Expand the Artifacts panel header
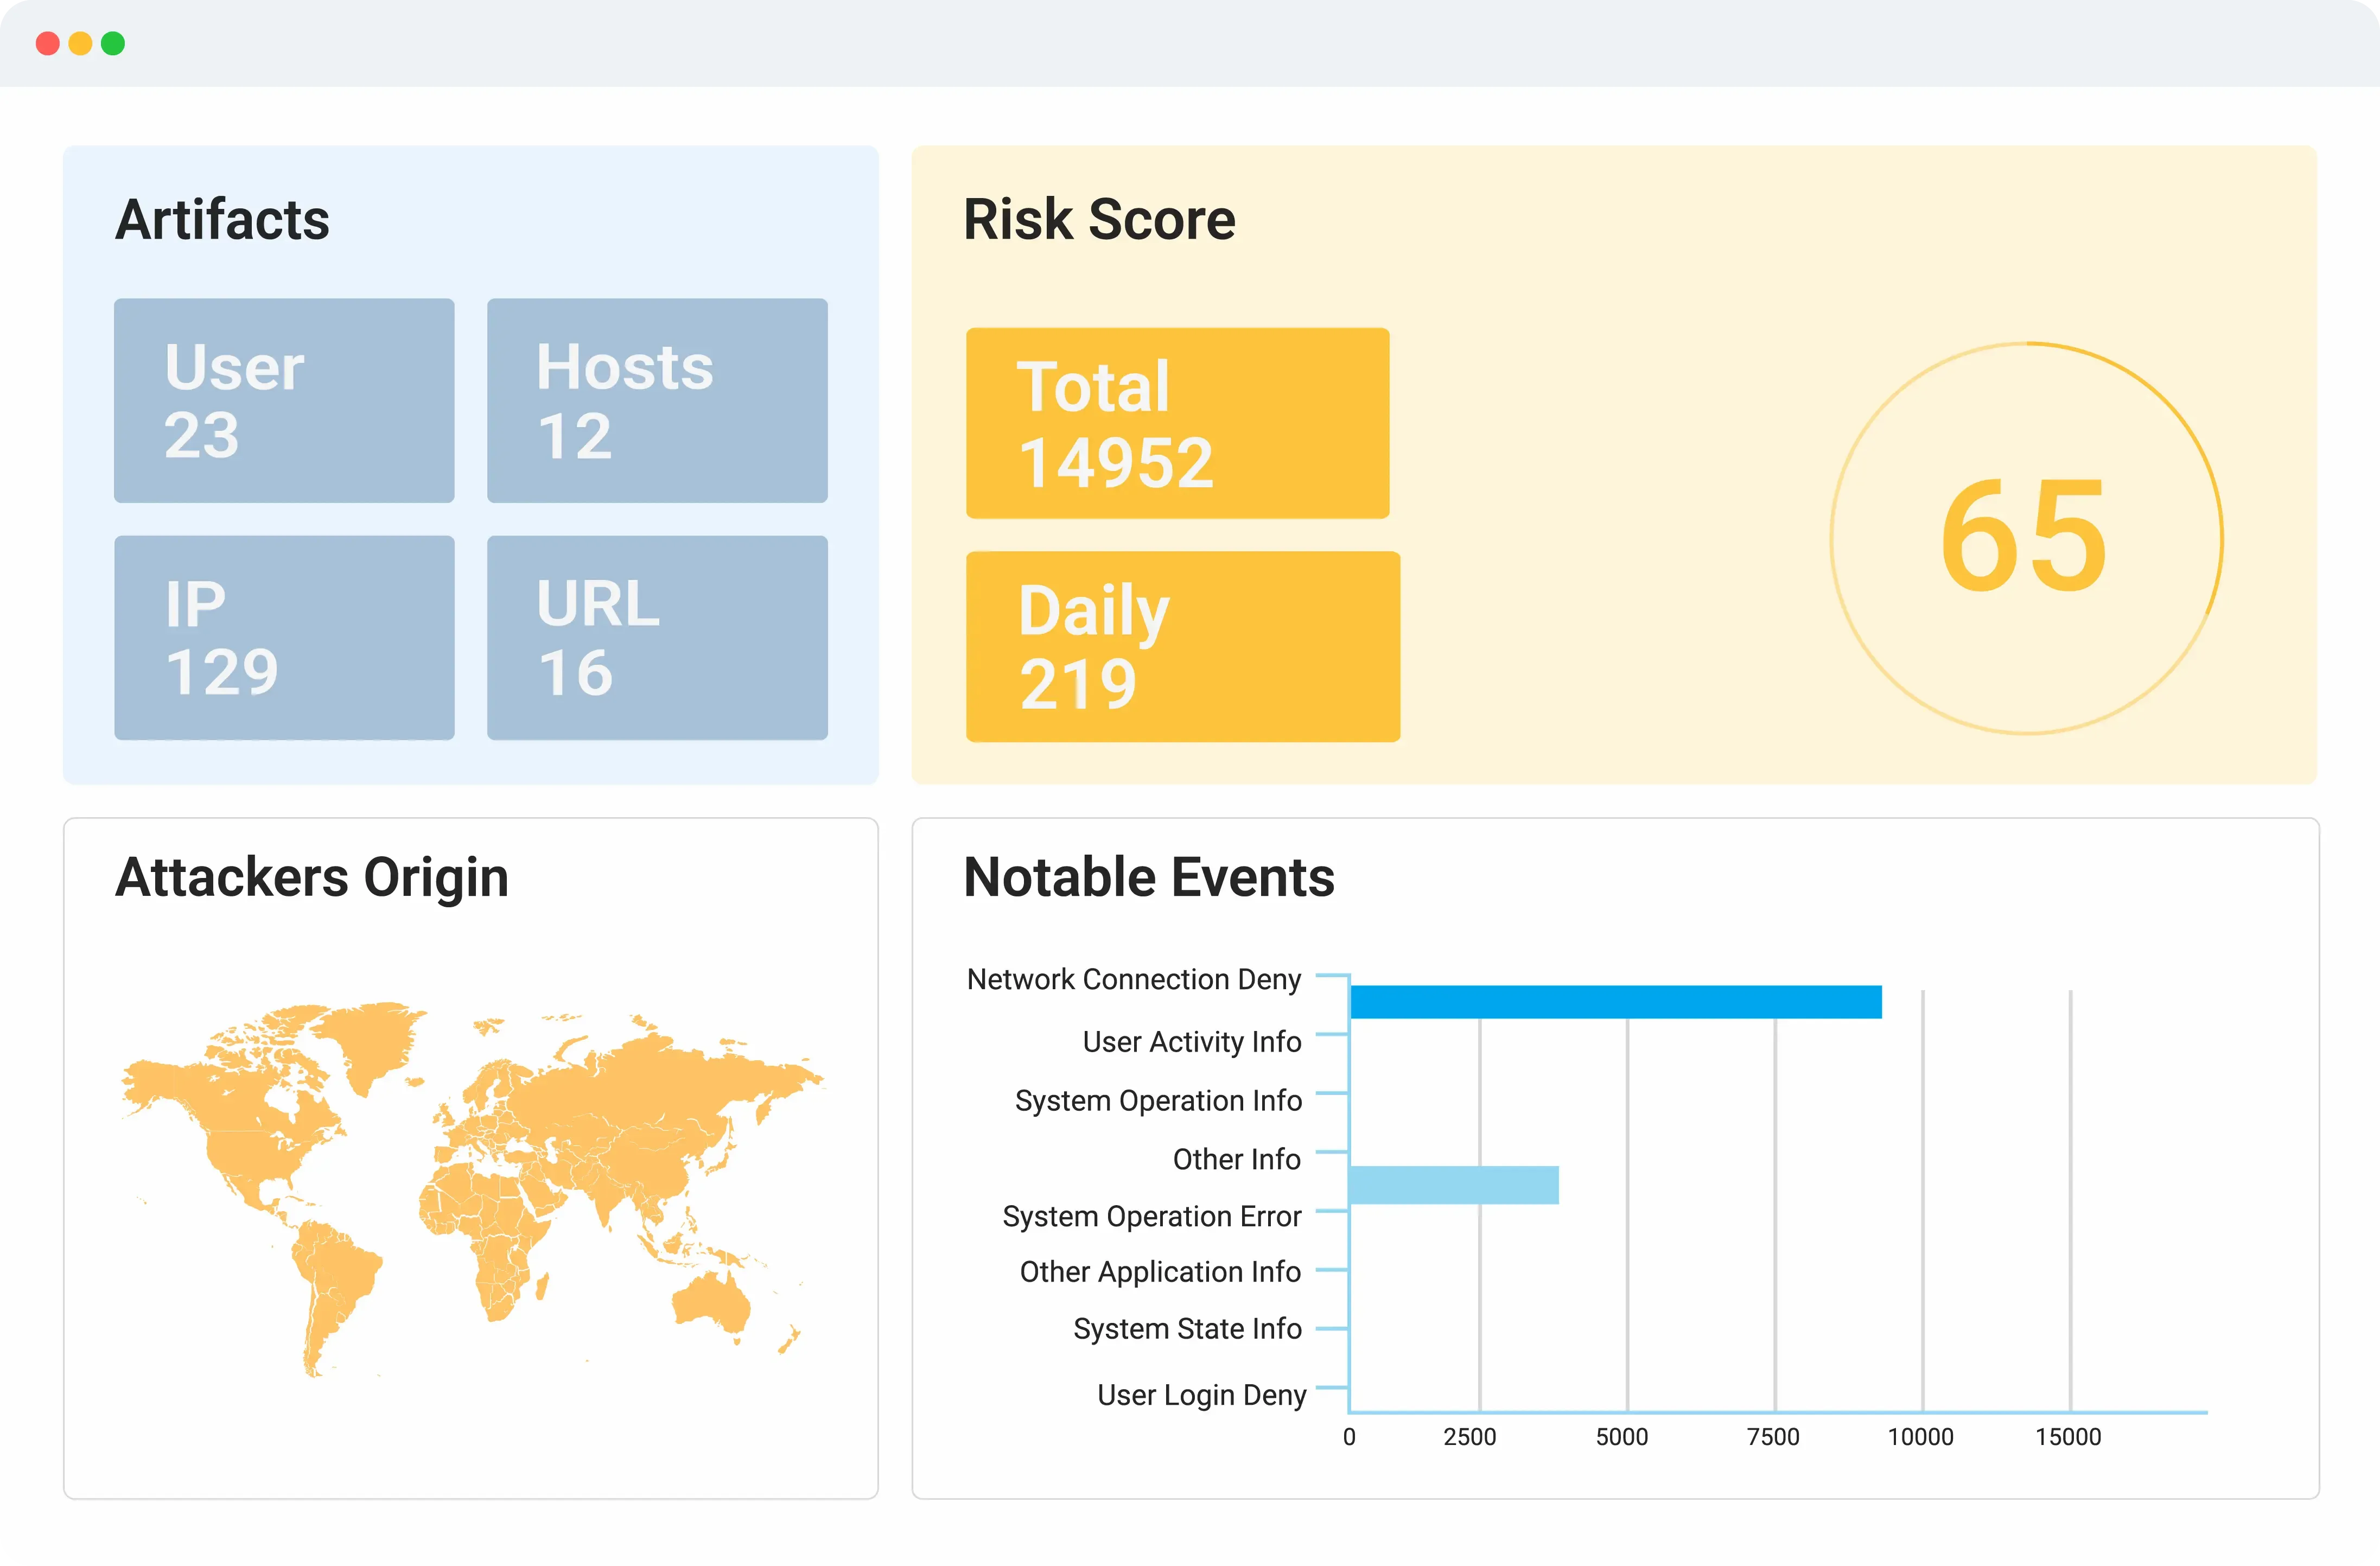This screenshot has width=2380, height=1566. [x=223, y=220]
